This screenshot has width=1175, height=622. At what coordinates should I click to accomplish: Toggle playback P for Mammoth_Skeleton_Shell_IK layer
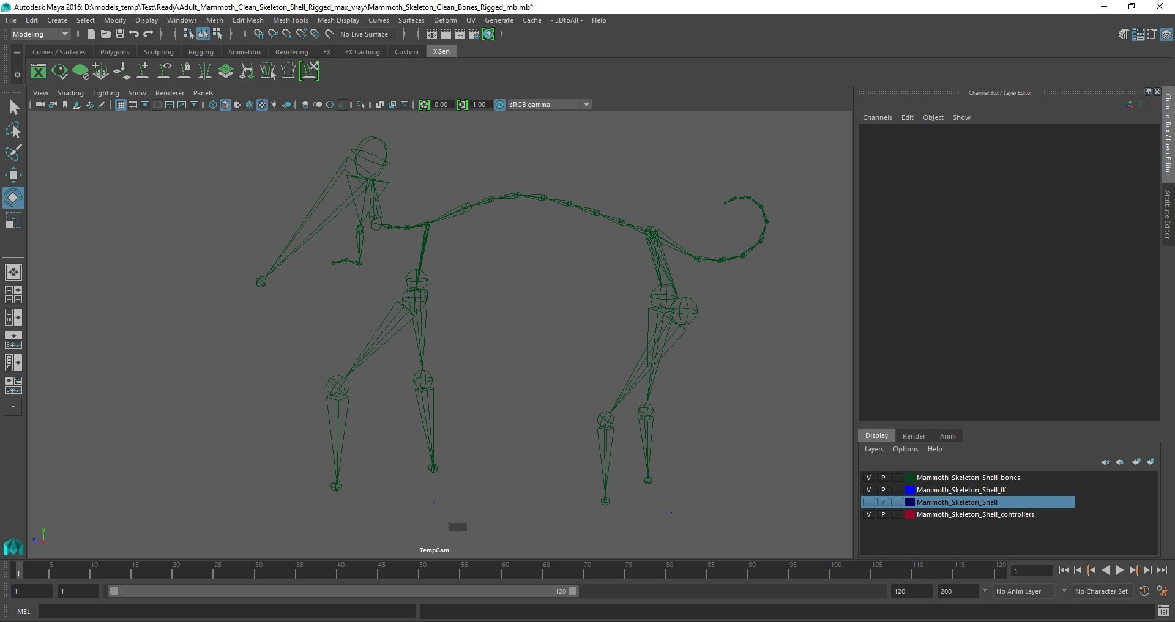click(x=883, y=490)
